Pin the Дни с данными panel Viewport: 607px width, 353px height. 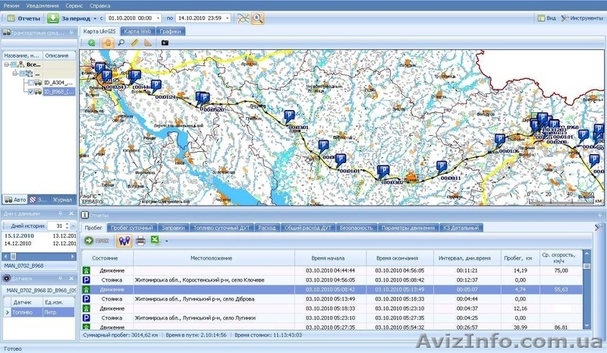pos(61,213)
